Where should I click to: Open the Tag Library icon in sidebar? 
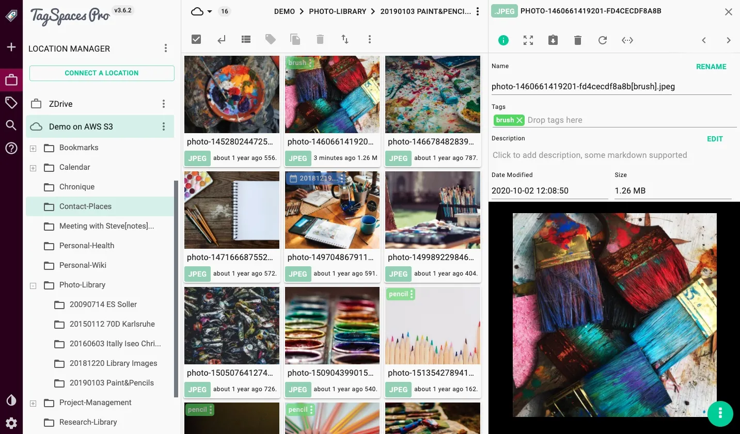click(11, 103)
